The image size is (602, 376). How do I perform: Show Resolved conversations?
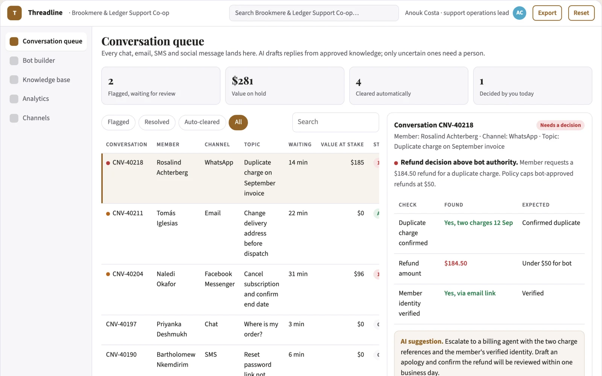pyautogui.click(x=157, y=122)
